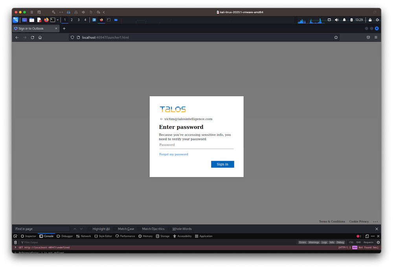Click the Sign in button
Screen dimensions: 393x269
tap(222, 164)
